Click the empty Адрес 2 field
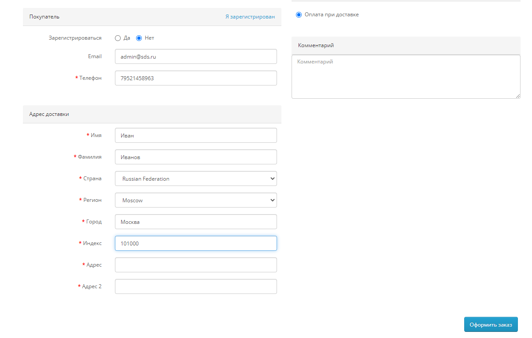 196,286
